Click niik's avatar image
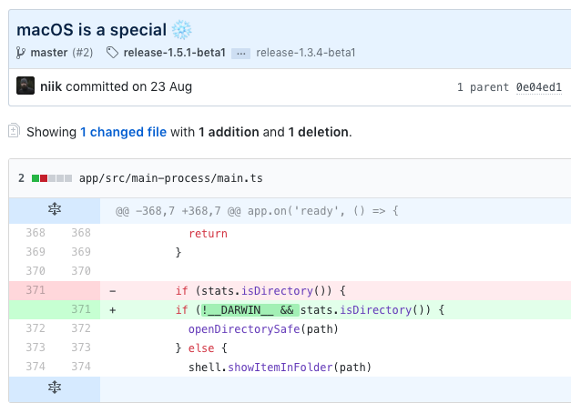 (x=26, y=86)
